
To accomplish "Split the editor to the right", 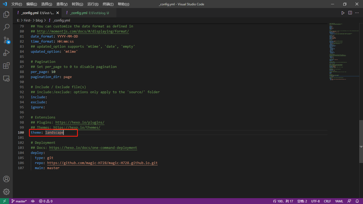I will click(350, 13).
